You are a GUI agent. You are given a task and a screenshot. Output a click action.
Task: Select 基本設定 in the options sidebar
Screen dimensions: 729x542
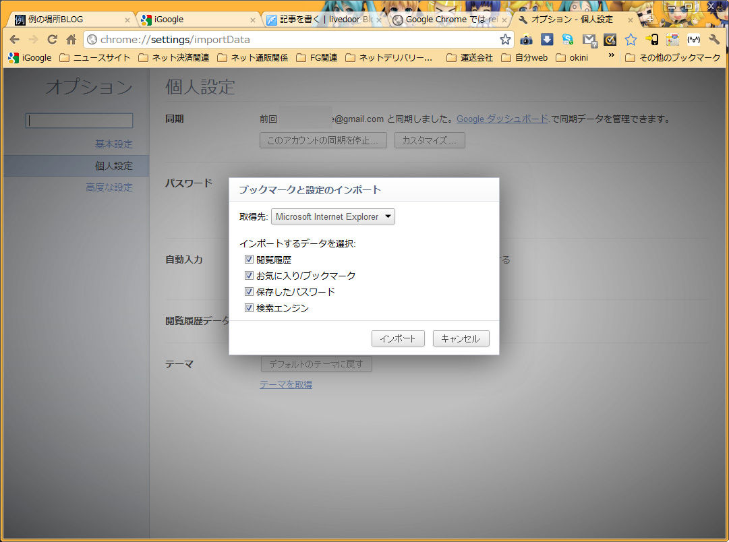tap(114, 144)
